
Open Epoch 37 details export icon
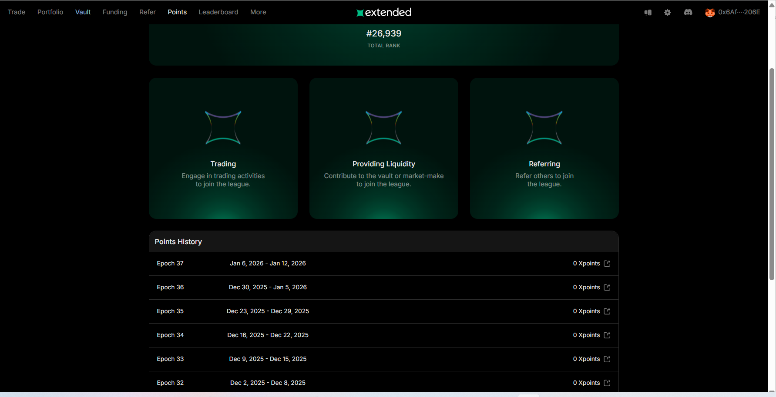click(x=607, y=264)
